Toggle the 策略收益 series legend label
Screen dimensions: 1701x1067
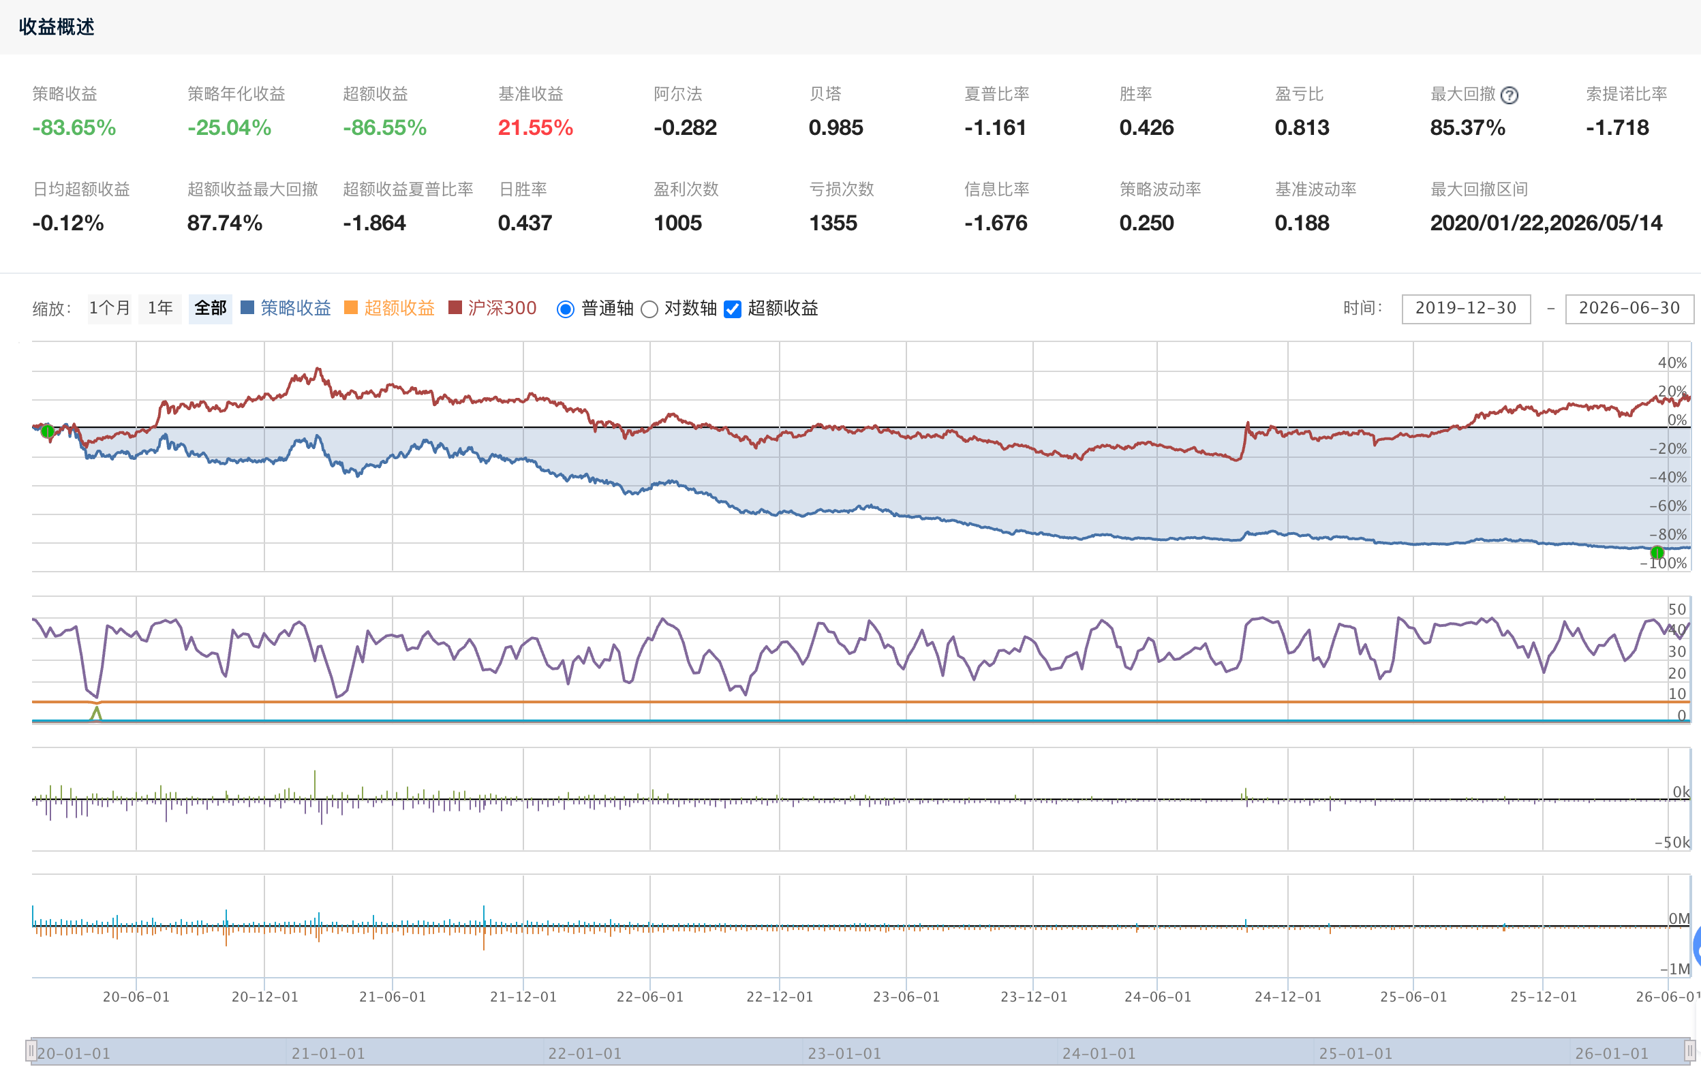pyautogui.click(x=296, y=309)
